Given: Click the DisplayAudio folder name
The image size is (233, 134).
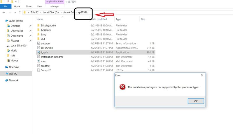Looking at the screenshot, I should click(x=48, y=26).
